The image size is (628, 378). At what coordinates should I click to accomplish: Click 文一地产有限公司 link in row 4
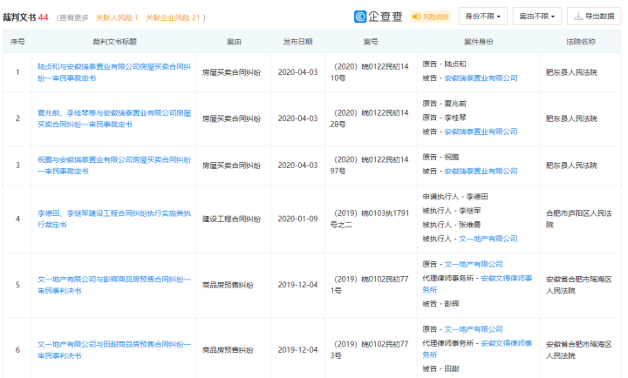click(x=488, y=239)
